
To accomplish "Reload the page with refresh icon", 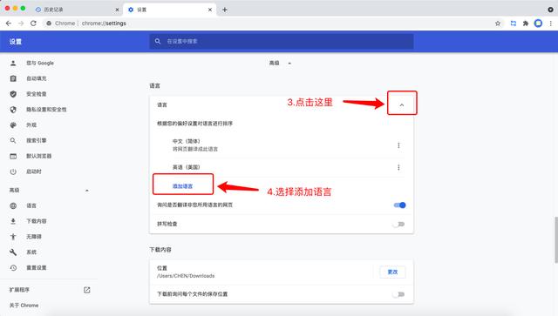I will (x=33, y=24).
